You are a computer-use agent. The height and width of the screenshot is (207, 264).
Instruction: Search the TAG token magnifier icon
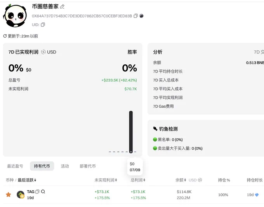[x=43, y=191]
